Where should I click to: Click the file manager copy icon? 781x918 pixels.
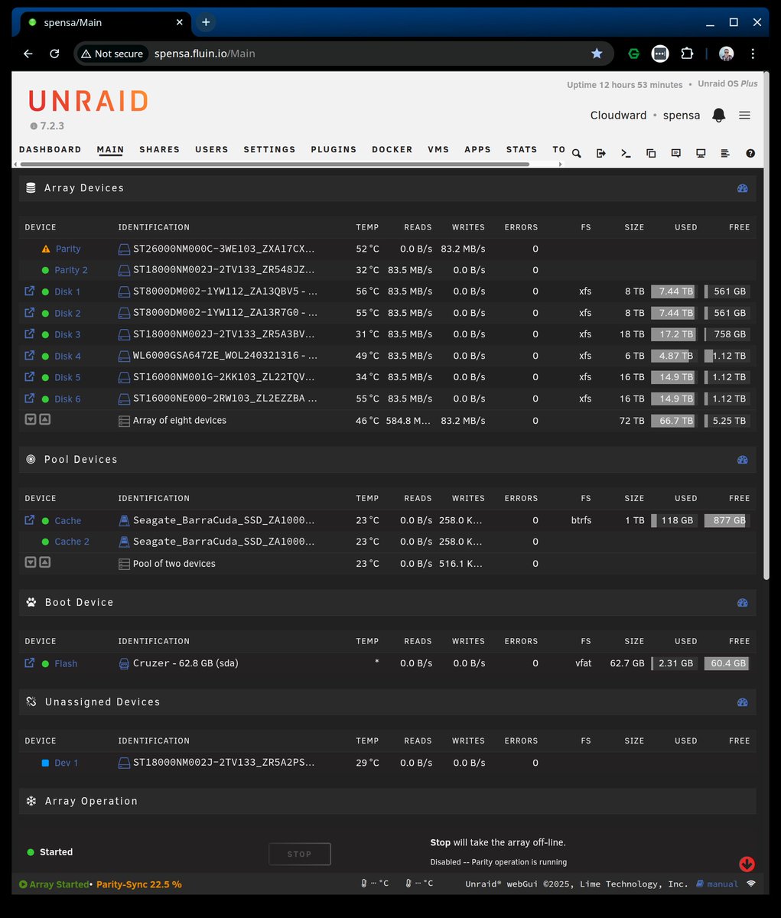[x=651, y=153]
